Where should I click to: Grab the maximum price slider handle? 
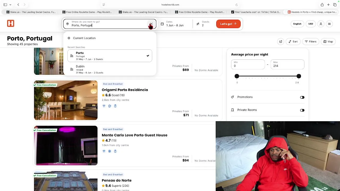pos(299,76)
